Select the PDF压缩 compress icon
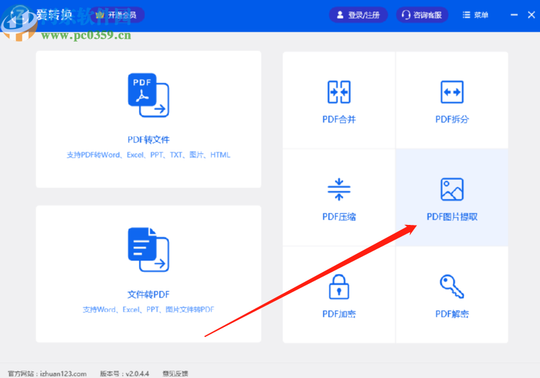Image resolution: width=540 pixels, height=378 pixels. (339, 189)
